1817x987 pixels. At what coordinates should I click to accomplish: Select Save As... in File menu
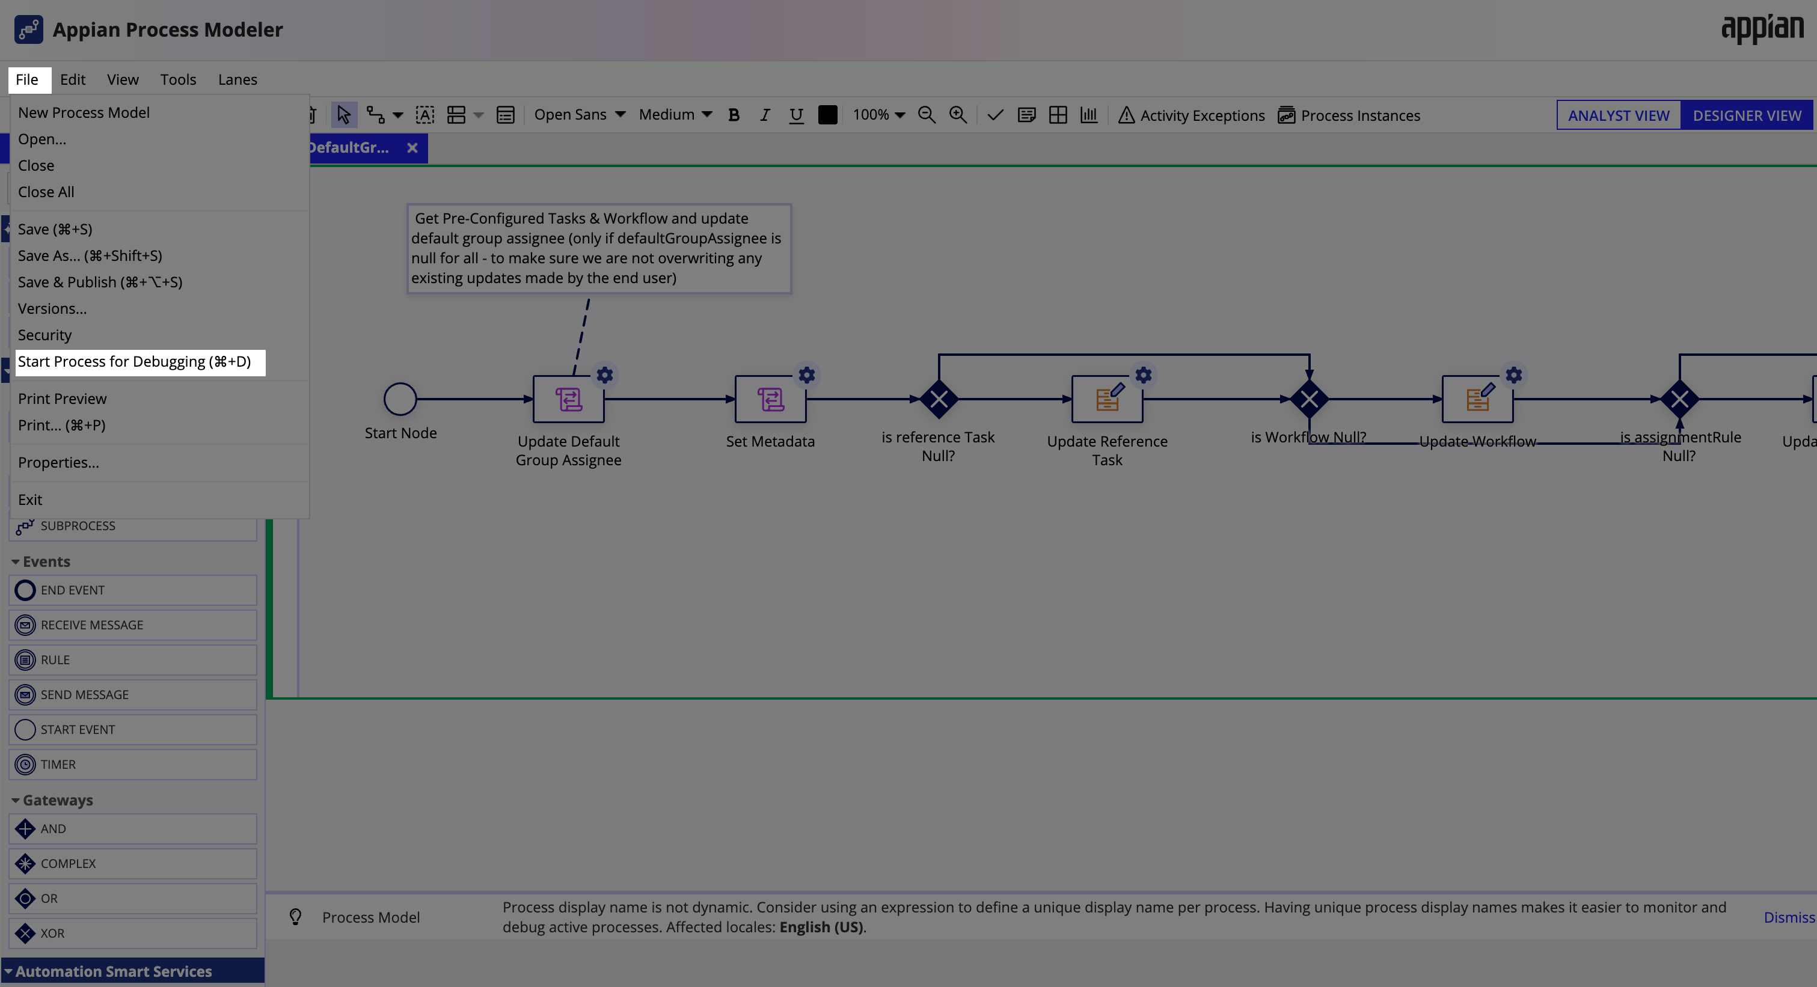(160, 256)
